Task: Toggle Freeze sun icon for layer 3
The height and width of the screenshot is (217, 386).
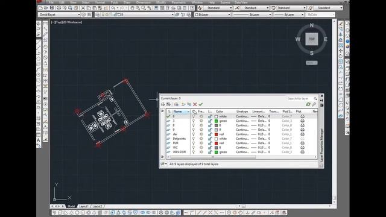Action: (x=201, y=121)
